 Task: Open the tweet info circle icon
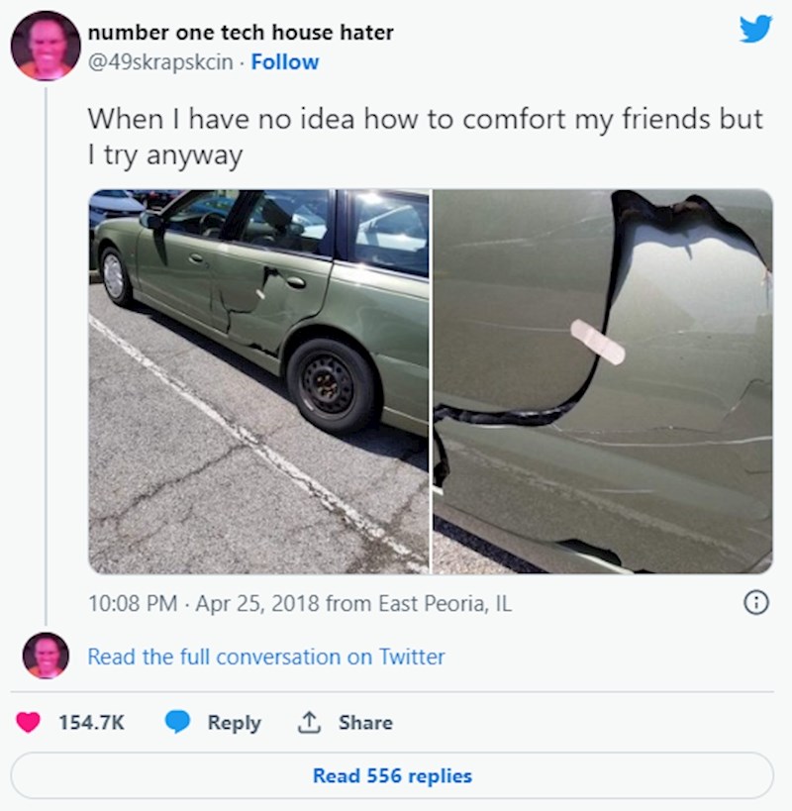755,603
